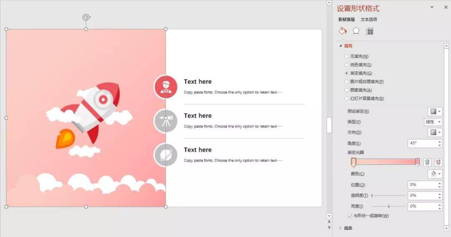
Task: Click the first "Text here" heading
Action: (x=198, y=82)
